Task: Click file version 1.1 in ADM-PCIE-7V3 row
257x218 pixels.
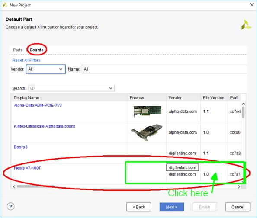Action: point(206,112)
